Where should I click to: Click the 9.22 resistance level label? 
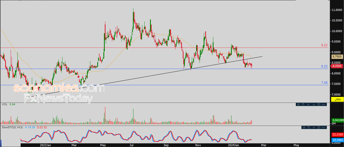click(x=324, y=46)
